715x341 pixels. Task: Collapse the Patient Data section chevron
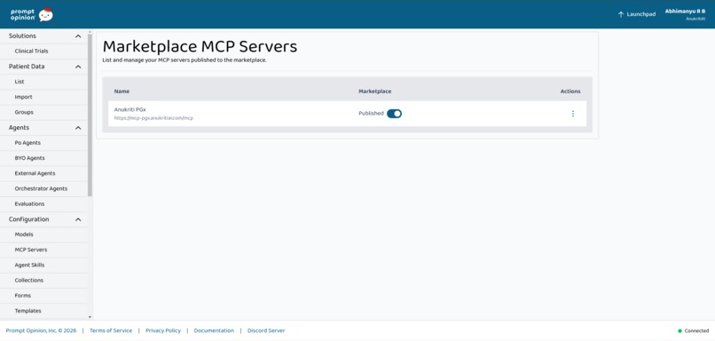pyautogui.click(x=78, y=67)
